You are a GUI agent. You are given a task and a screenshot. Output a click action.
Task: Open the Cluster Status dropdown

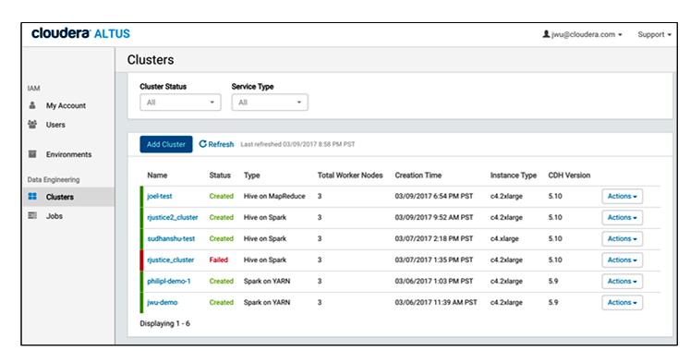180,103
